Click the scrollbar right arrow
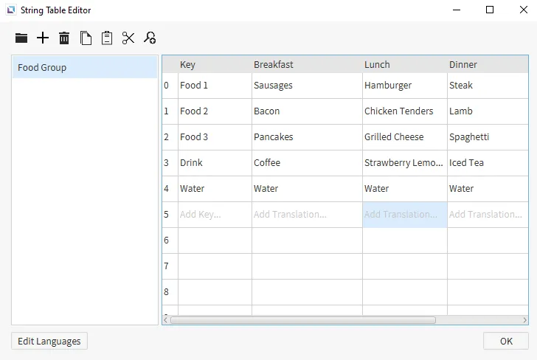The image size is (537, 360). coord(524,320)
